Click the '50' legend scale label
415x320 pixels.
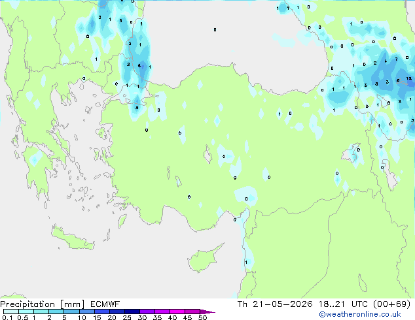202,317
